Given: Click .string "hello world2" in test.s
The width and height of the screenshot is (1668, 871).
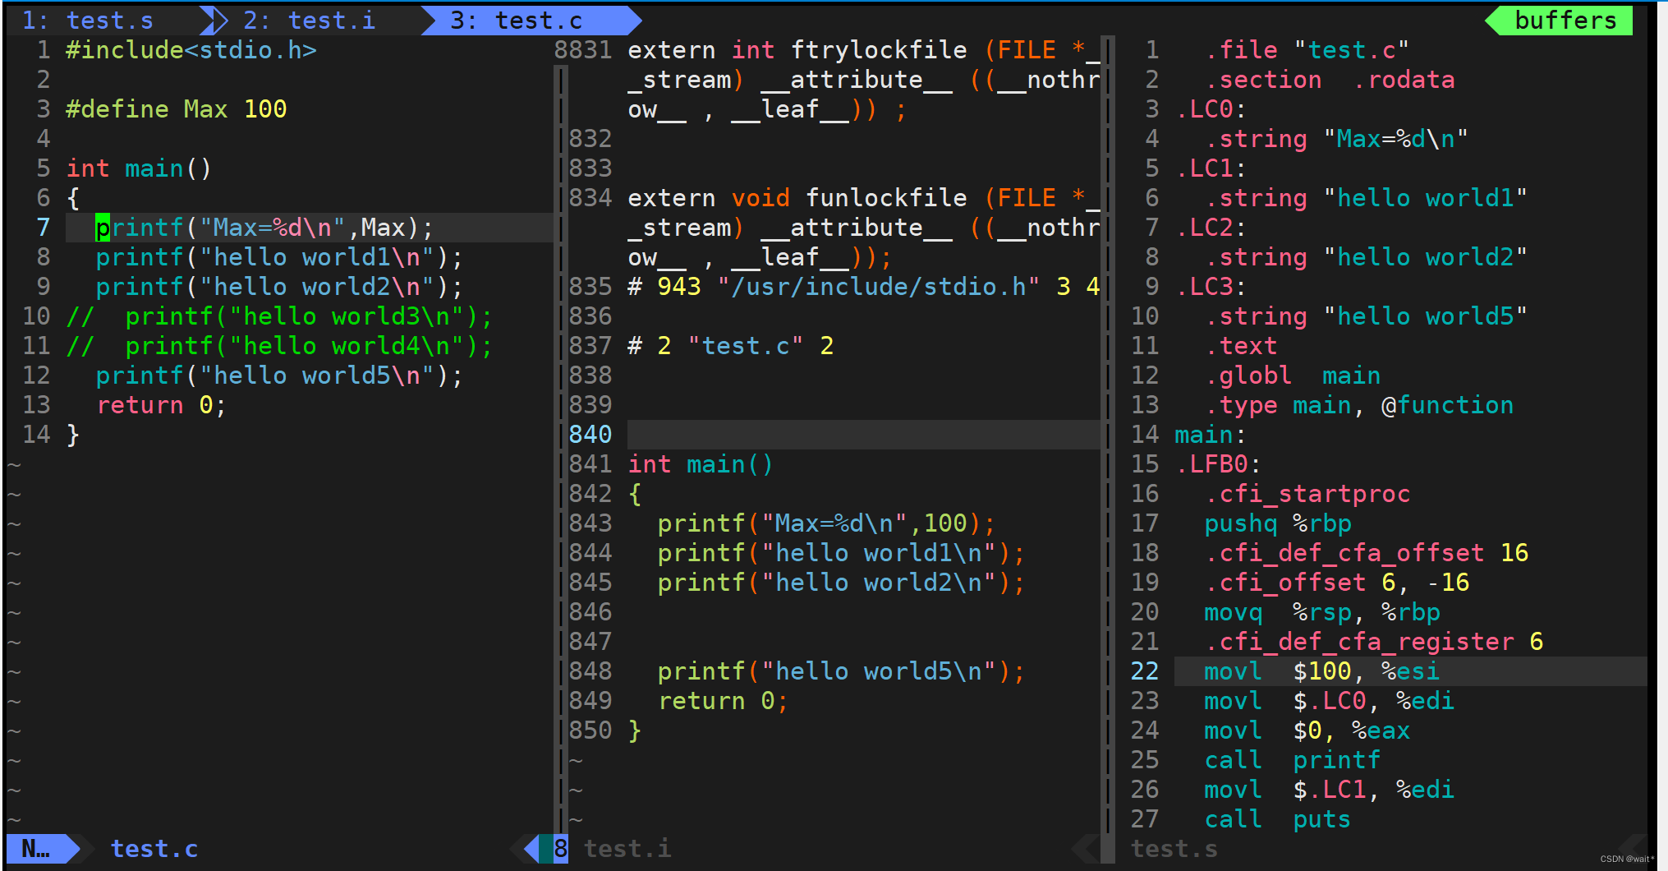Looking at the screenshot, I should tap(1367, 257).
